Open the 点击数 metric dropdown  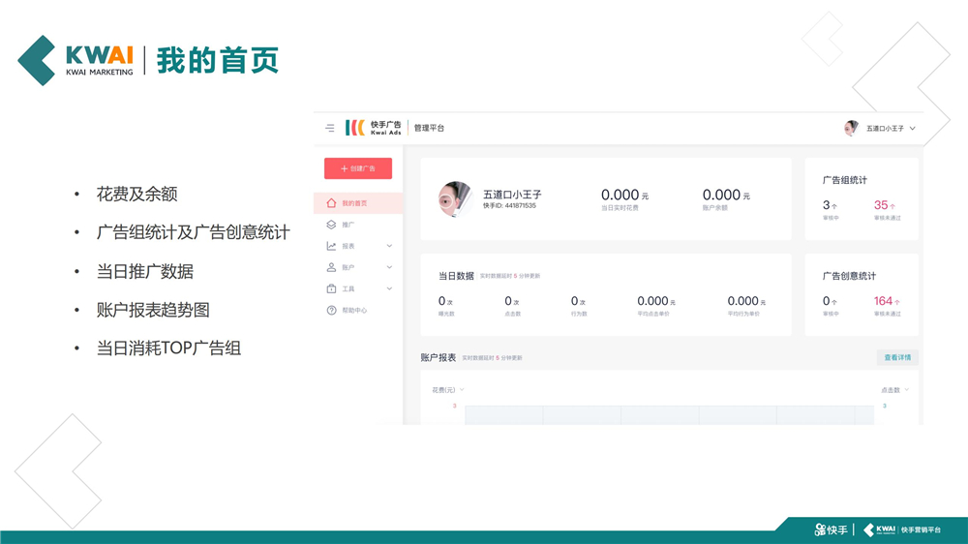pyautogui.click(x=894, y=390)
